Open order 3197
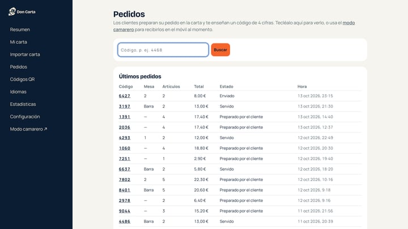Viewport: 408px width, 229px height. (124, 106)
